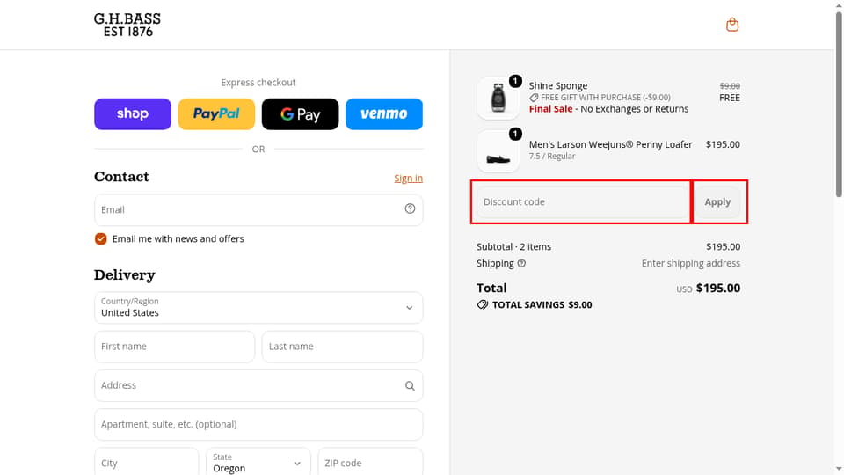Viewport: 844px width, 475px height.
Task: Pay with PayPal express checkout
Action: pos(216,113)
